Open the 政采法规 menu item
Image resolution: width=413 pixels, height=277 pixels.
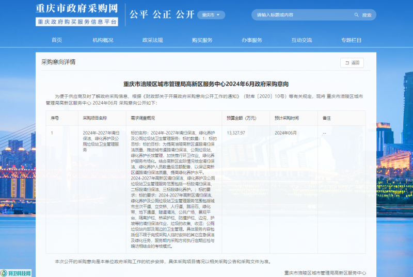(x=152, y=40)
